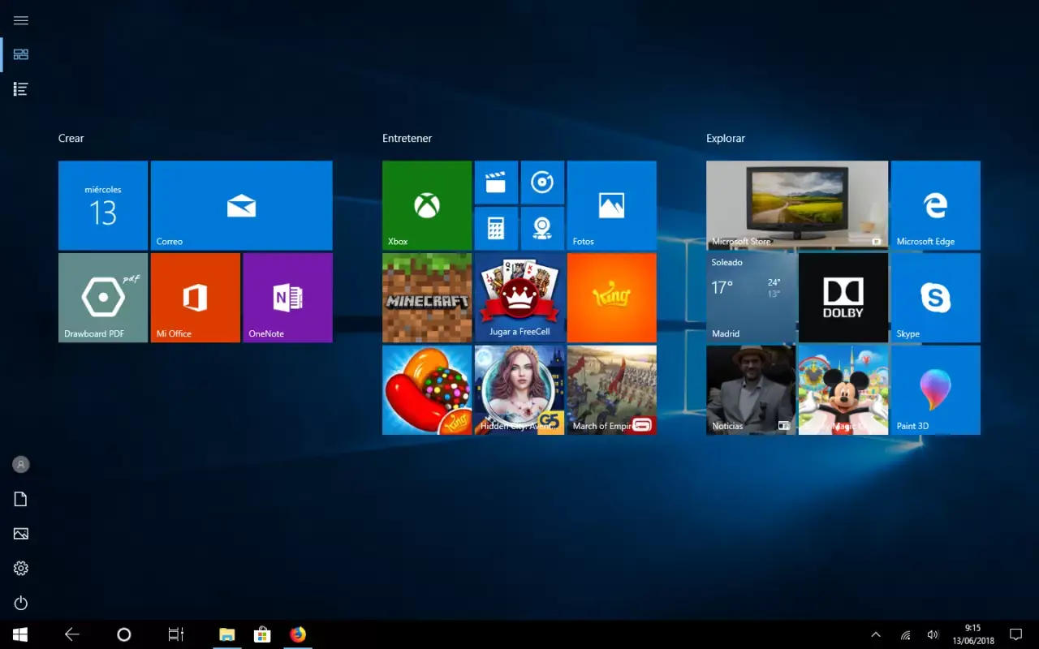Open the user account icon

21,464
